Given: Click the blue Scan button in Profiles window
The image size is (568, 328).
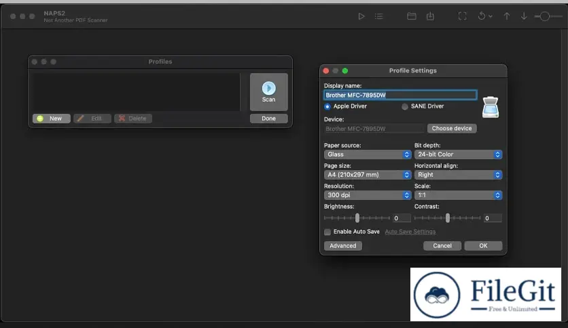Looking at the screenshot, I should [x=269, y=92].
